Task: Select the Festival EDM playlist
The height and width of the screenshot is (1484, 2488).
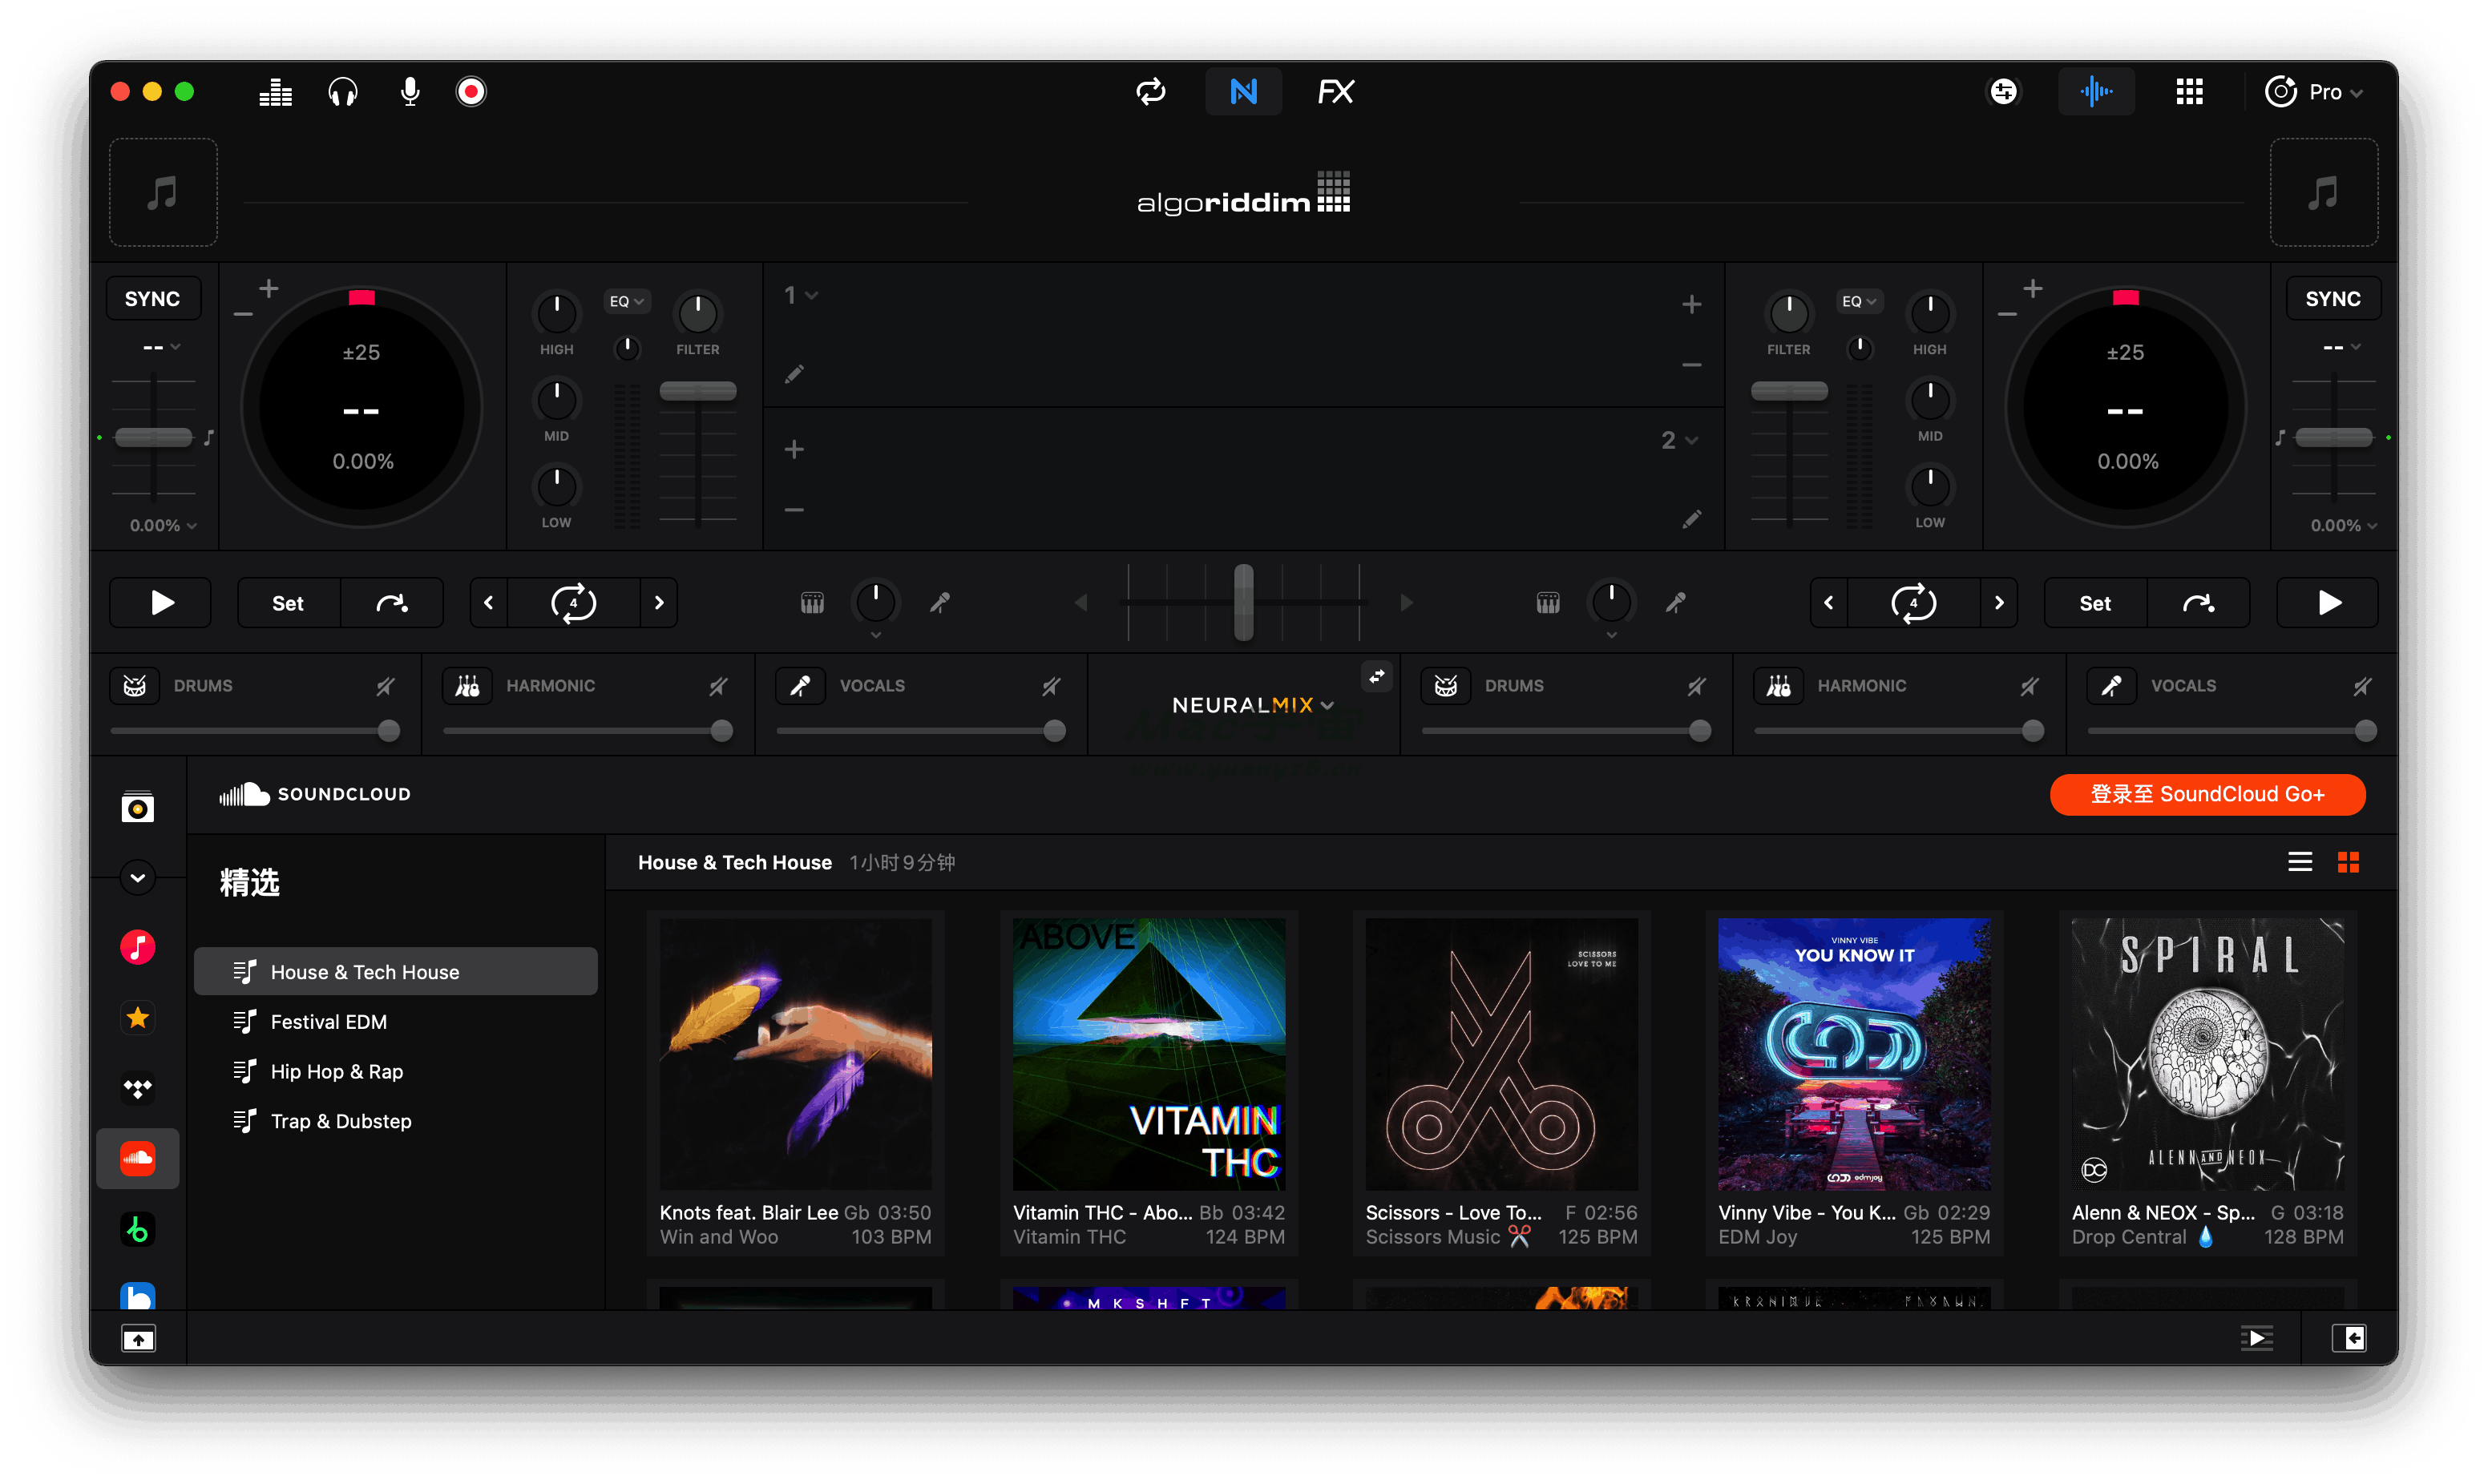Action: tap(328, 1021)
